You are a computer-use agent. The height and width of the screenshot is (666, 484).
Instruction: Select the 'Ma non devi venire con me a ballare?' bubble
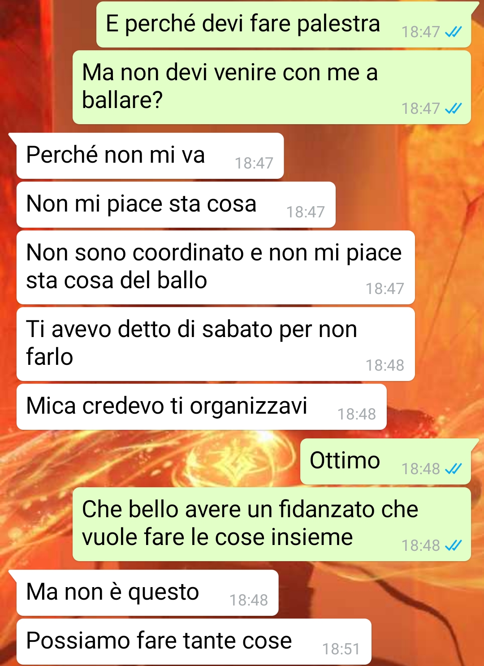(272, 87)
